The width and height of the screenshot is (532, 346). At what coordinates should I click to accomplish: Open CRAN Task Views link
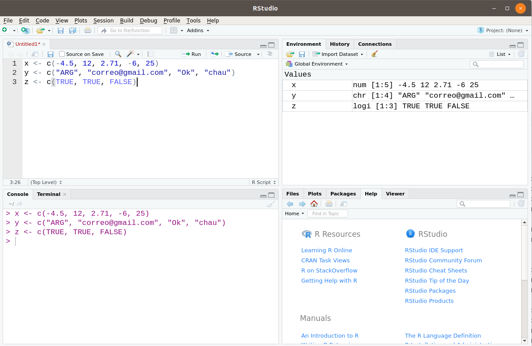pos(326,260)
